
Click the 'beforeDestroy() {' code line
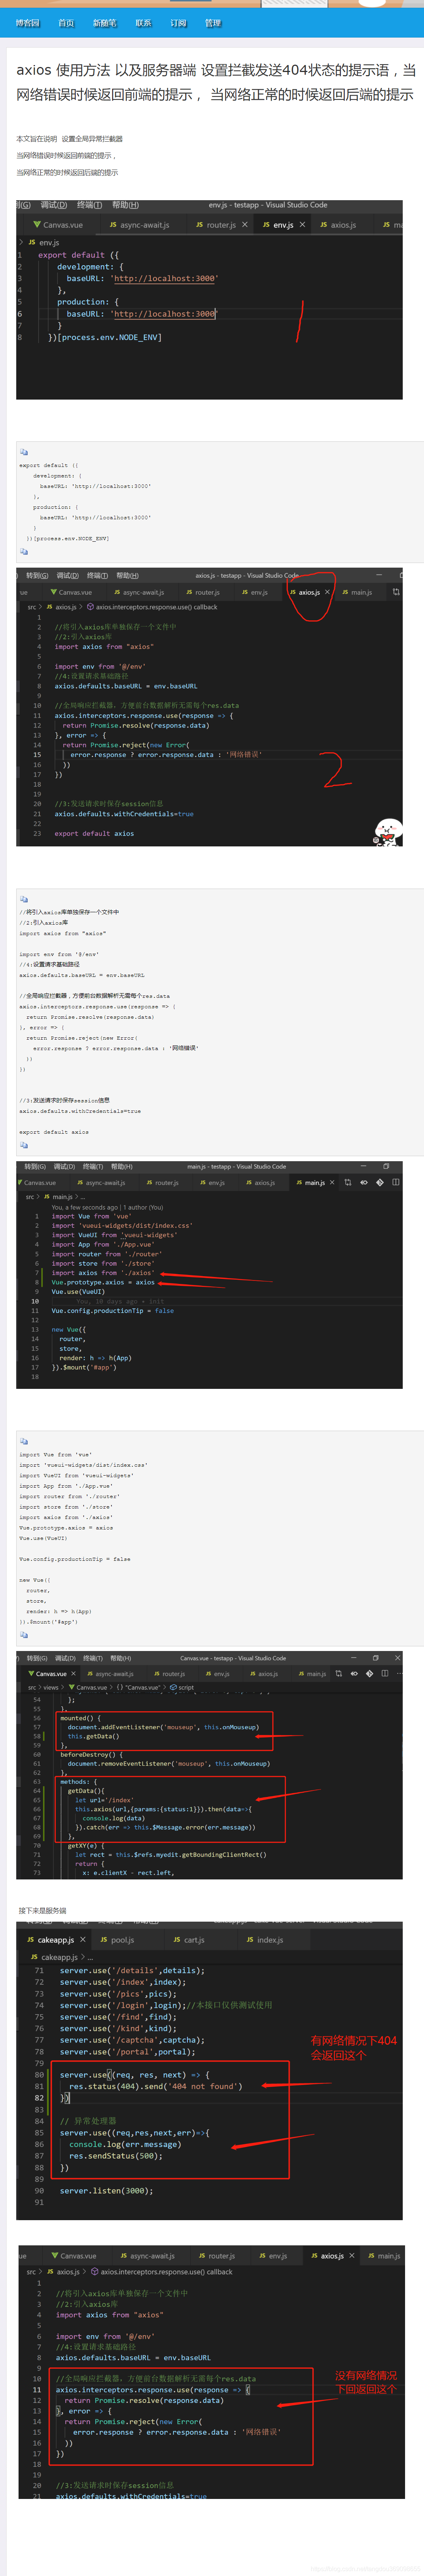(x=92, y=1755)
